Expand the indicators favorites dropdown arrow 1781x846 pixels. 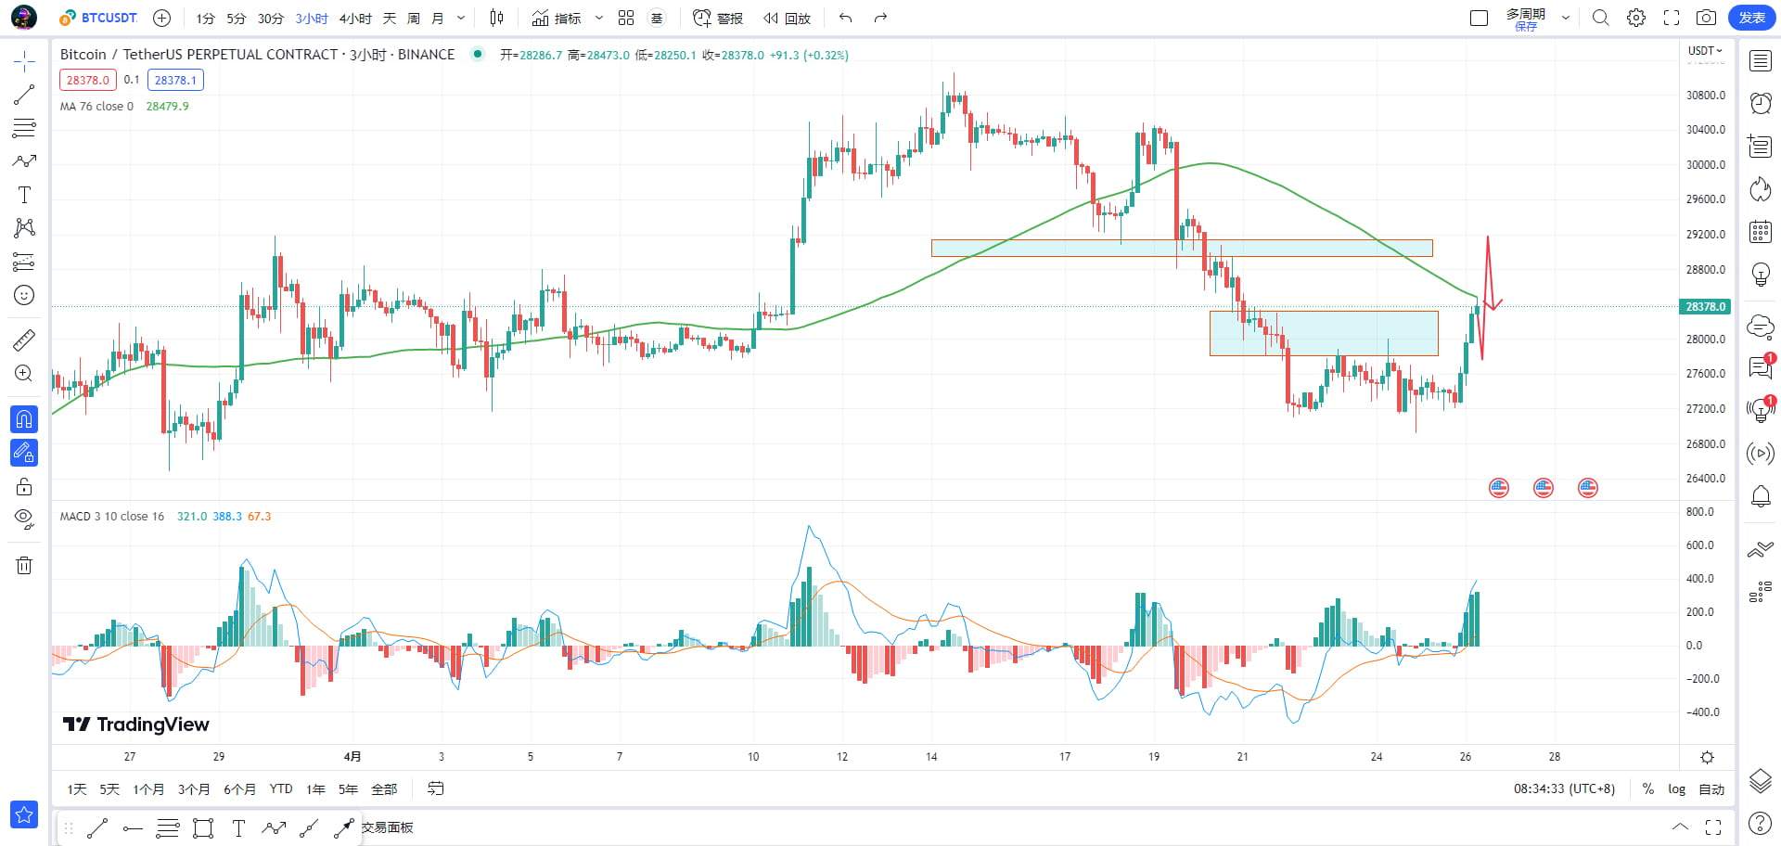(599, 19)
